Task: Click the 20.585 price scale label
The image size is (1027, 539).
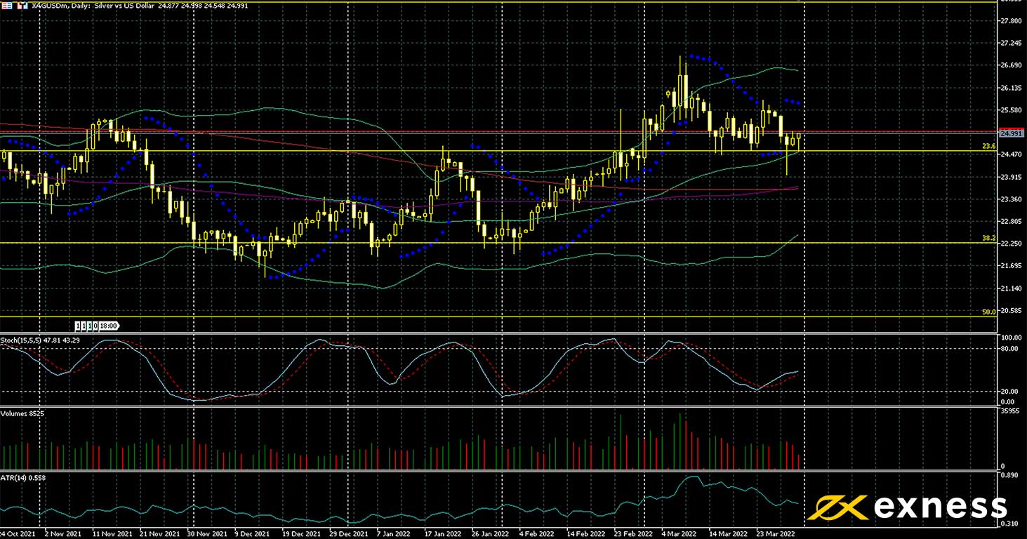Action: tap(1012, 310)
